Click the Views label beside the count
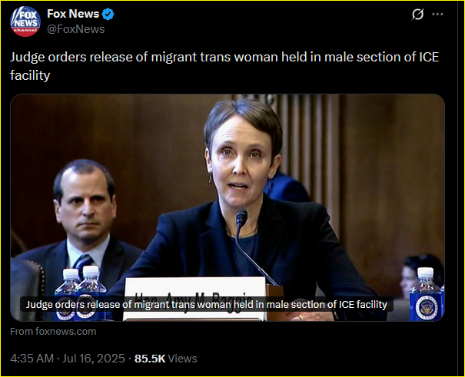The width and height of the screenshot is (465, 377). (182, 359)
